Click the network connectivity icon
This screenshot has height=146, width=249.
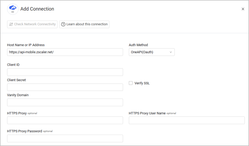click(11, 24)
